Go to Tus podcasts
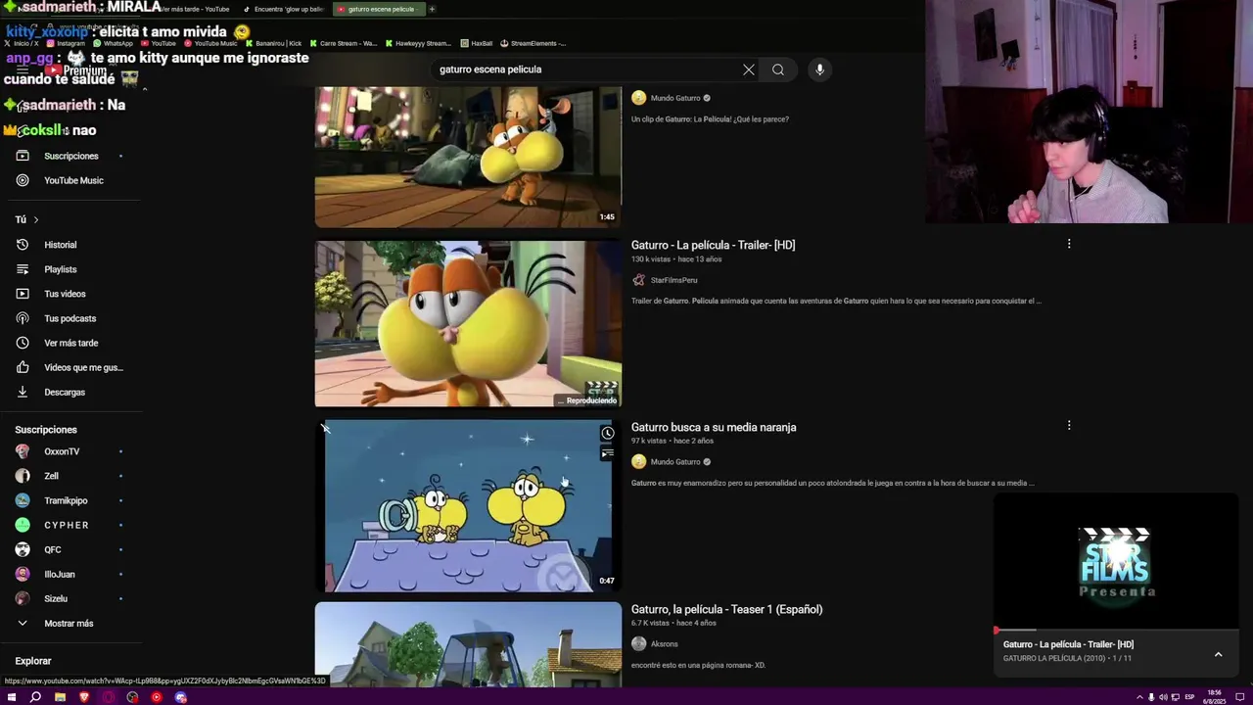 70,318
